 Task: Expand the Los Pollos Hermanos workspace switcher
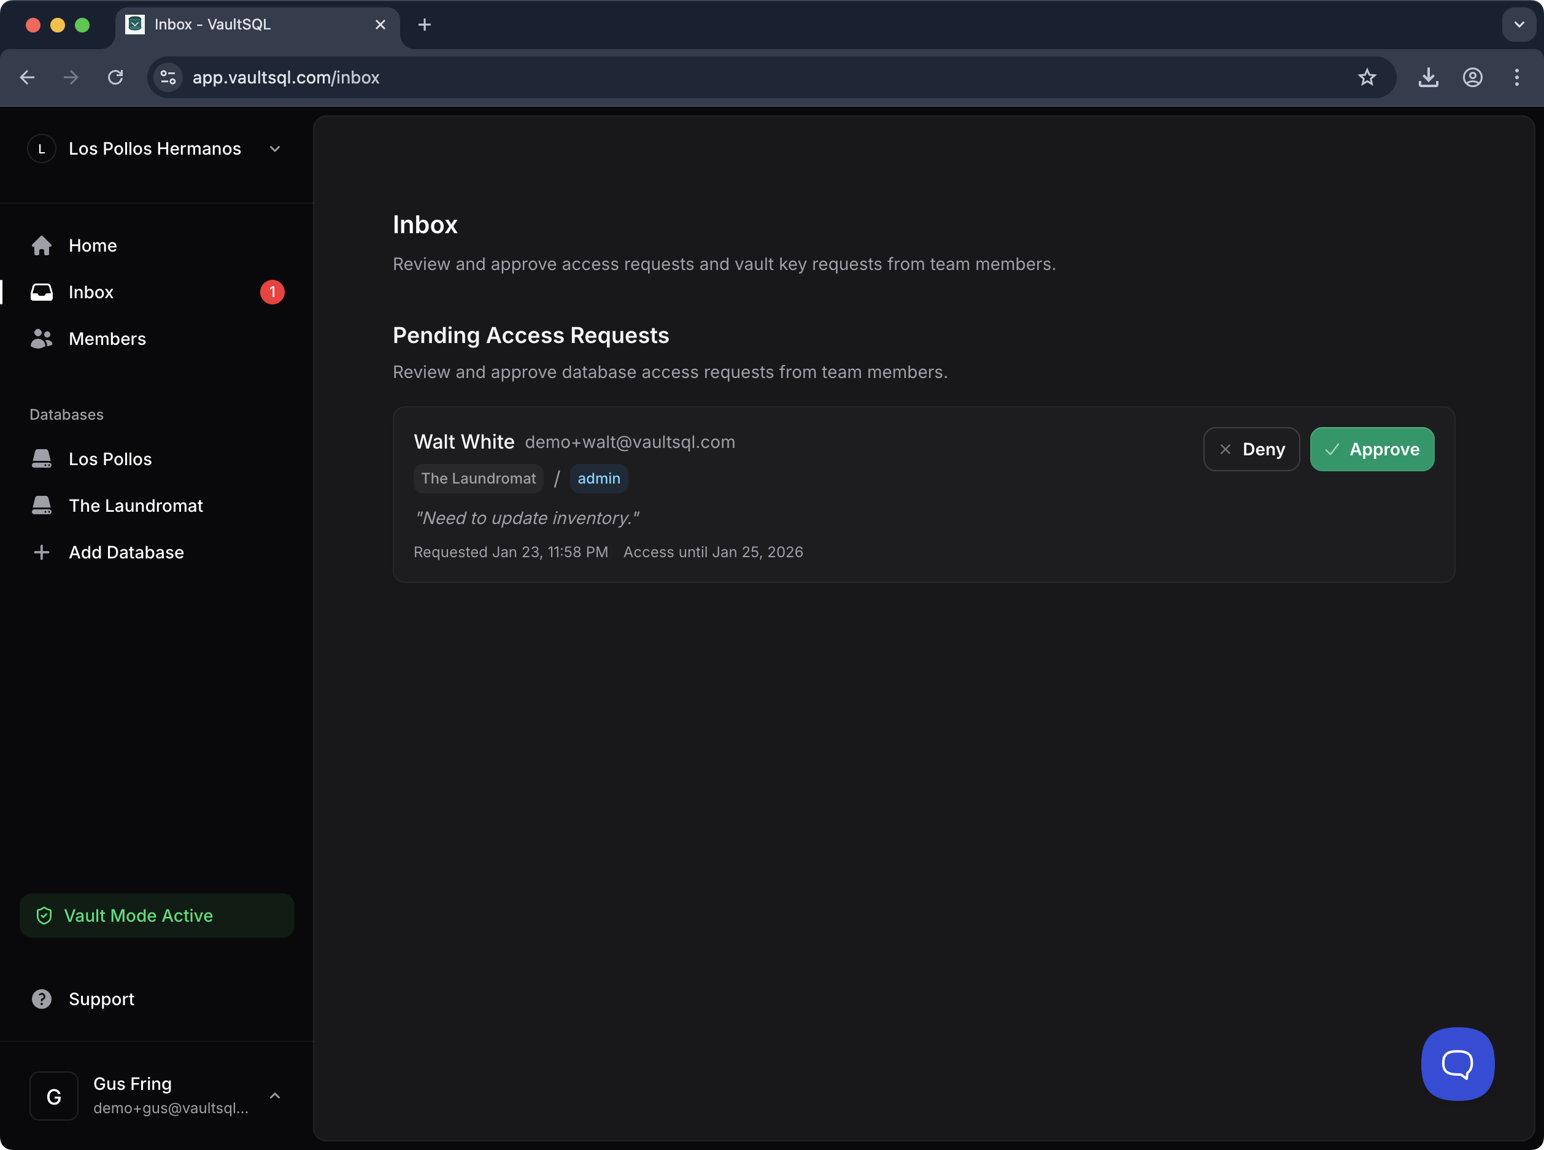275,149
